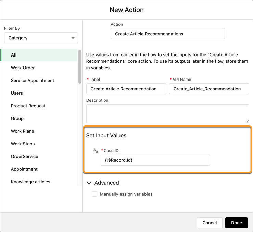This screenshot has height=232, width=253.
Task: Click the Description text area
Action: pyautogui.click(x=168, y=114)
